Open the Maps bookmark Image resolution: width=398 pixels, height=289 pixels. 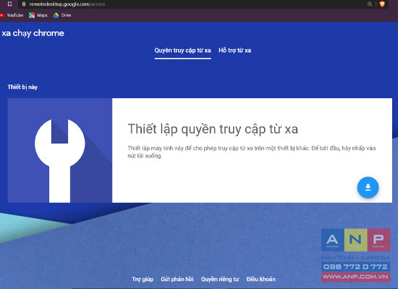38,15
